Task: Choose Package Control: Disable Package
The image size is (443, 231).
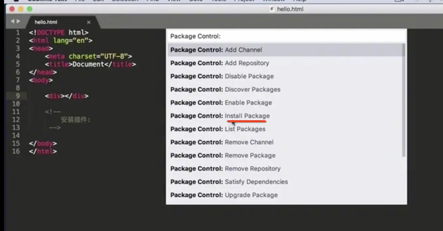Action: (x=284, y=76)
